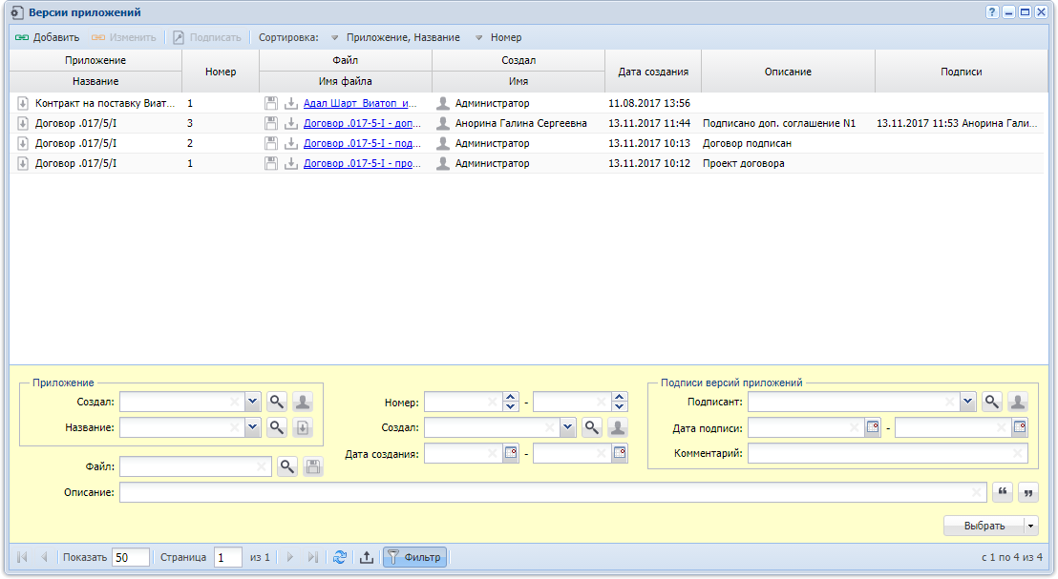Click the Добавить toolbar button
Screen dimensions: 1058x579
click(47, 38)
